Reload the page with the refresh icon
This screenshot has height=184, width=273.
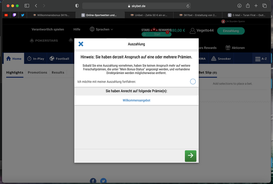[x=188, y=6]
